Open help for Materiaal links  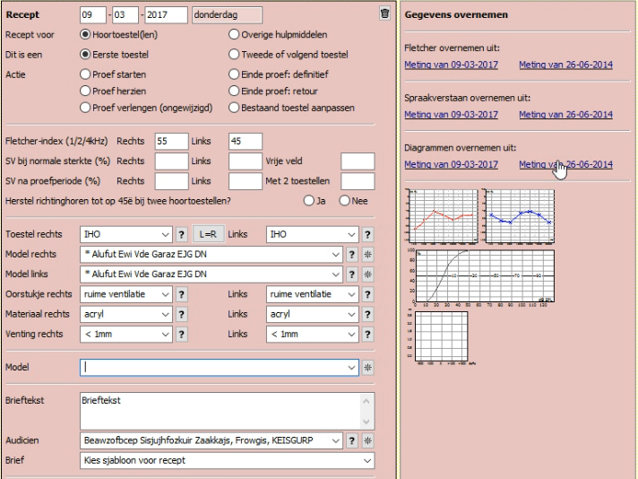[367, 314]
